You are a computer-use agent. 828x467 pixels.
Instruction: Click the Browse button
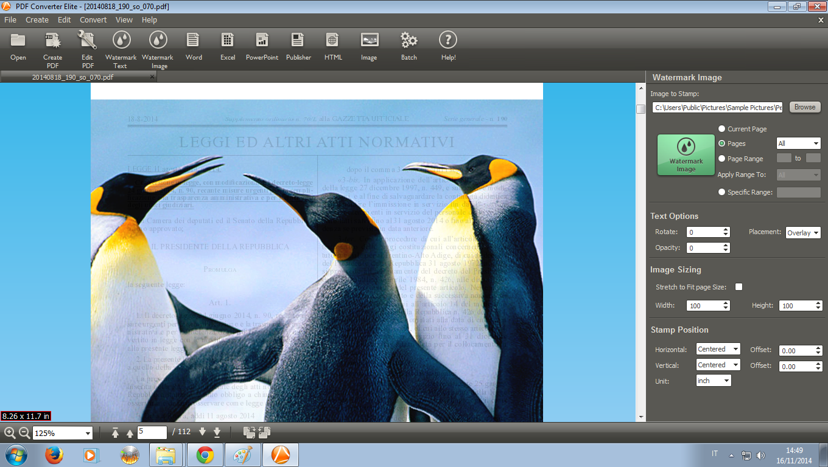[805, 107]
